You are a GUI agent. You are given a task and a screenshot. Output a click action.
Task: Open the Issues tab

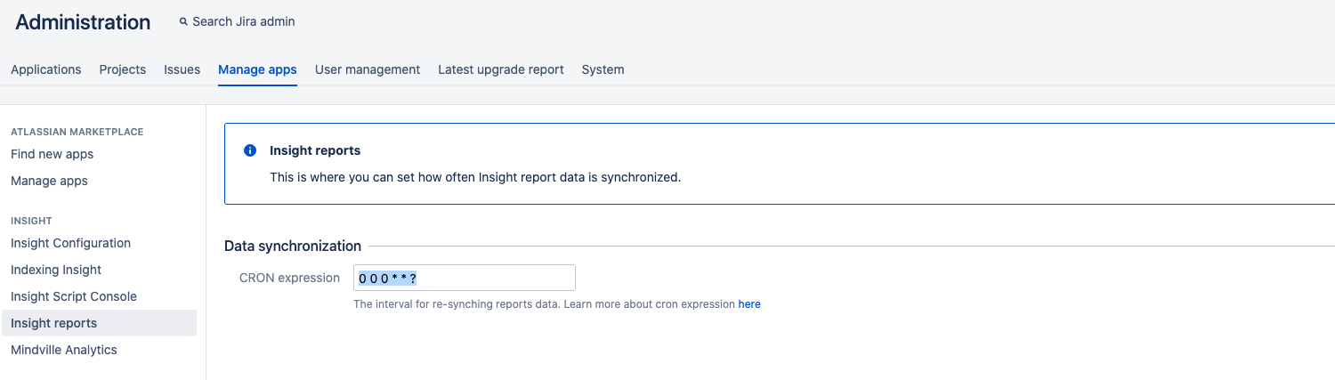[x=182, y=69]
